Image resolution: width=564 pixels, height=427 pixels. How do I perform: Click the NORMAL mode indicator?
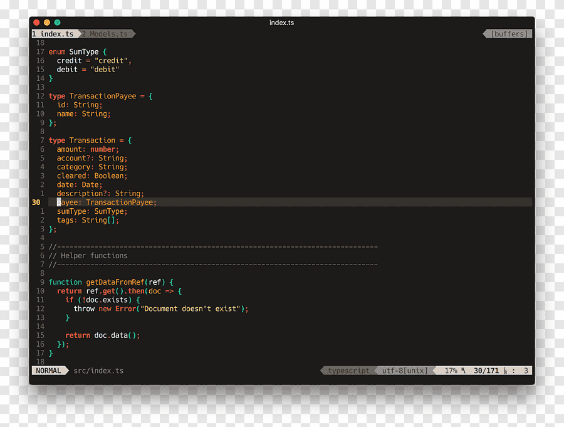(x=48, y=371)
